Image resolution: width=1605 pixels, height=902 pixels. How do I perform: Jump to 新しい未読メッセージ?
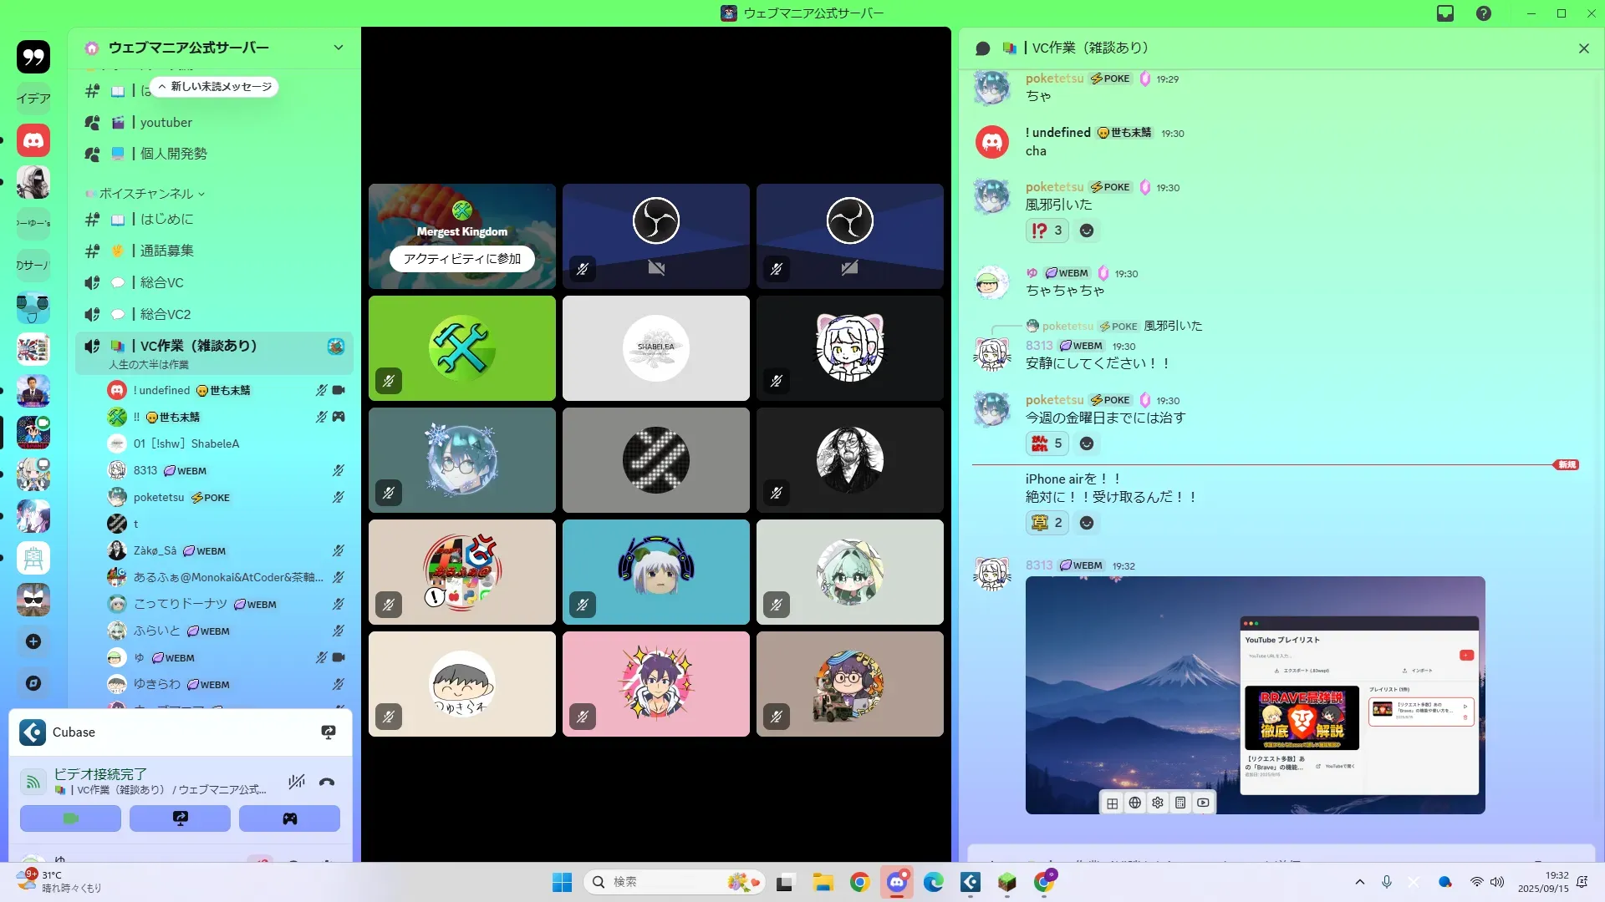click(x=214, y=87)
